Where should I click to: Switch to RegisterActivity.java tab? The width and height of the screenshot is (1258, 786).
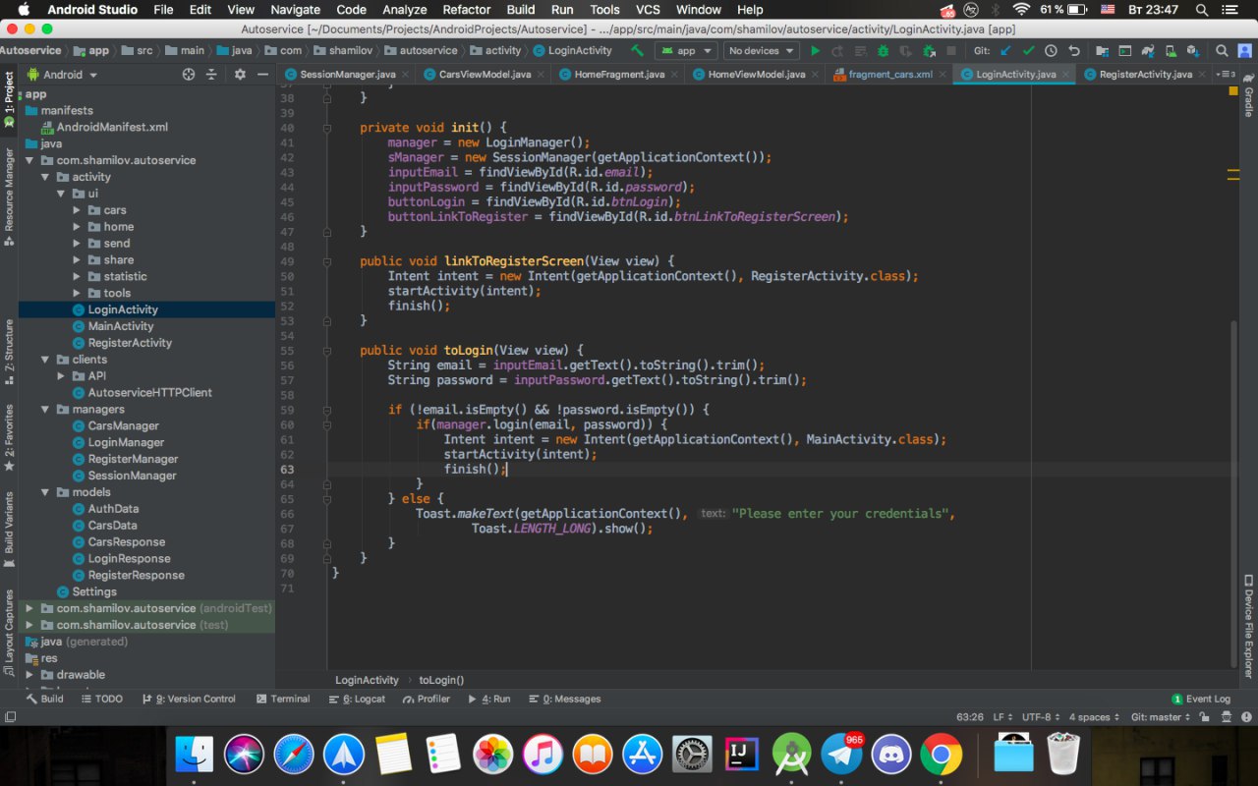click(x=1144, y=74)
